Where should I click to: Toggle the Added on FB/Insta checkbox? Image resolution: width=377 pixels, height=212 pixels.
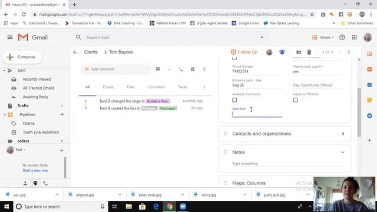295,100
